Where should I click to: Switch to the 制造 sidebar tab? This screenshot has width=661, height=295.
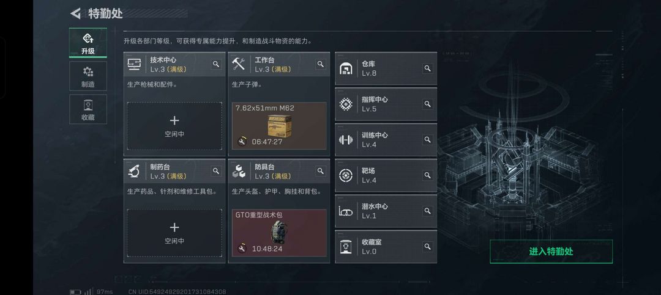(x=88, y=76)
